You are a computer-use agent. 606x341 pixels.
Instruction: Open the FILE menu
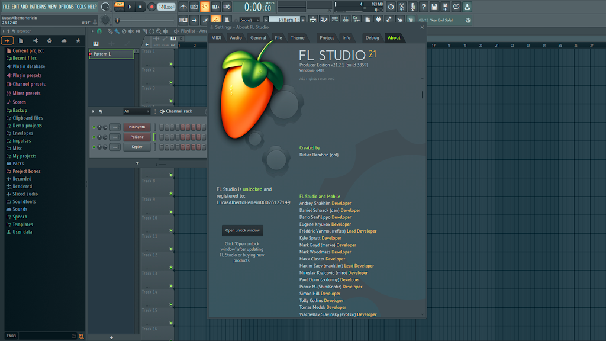(x=6, y=7)
